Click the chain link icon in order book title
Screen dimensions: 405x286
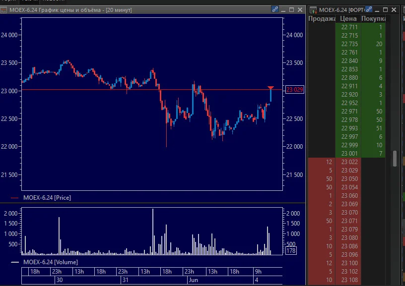pos(369,9)
